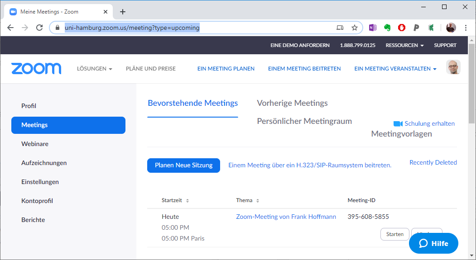Open the Hilfe chat button

[x=433, y=243]
